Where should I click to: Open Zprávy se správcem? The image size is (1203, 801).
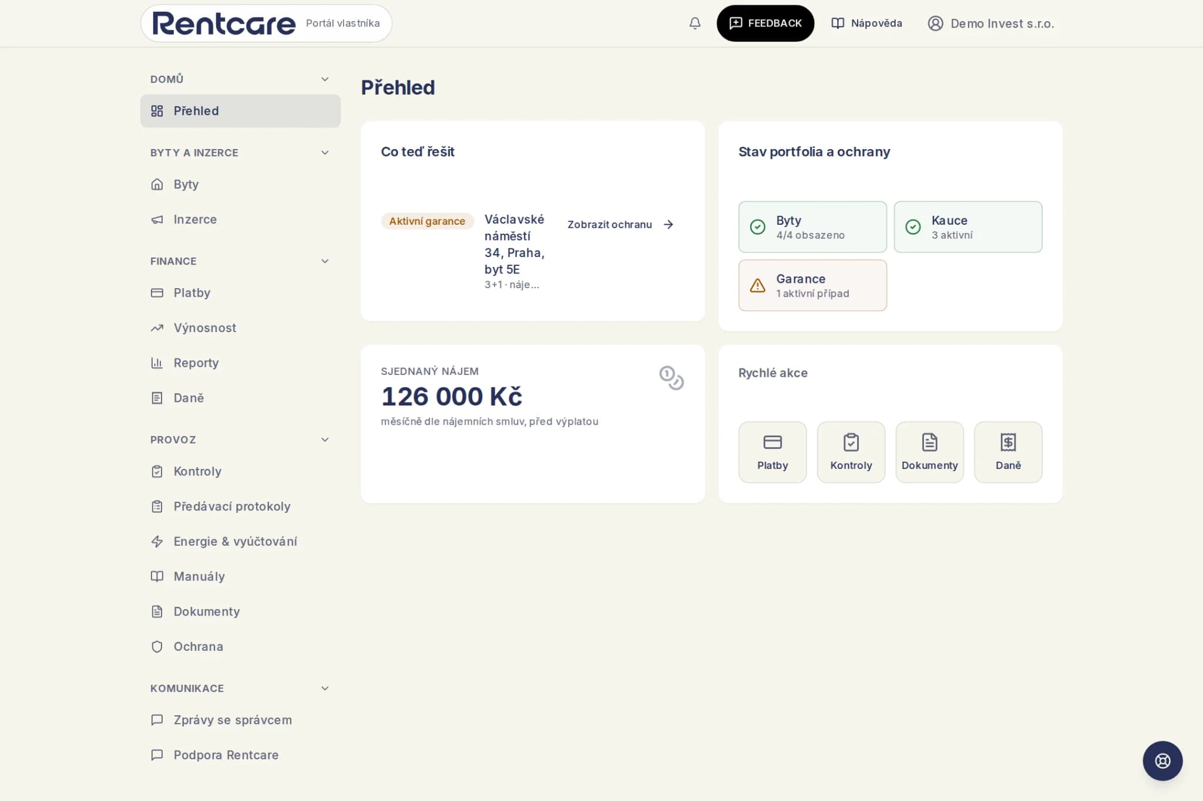click(240, 720)
